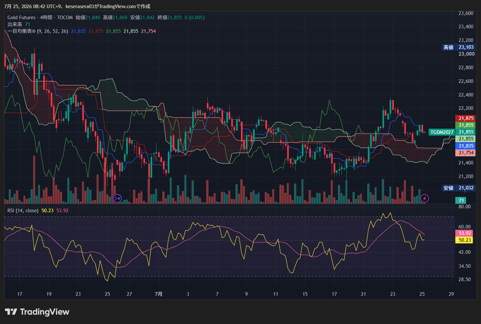Click the 9 date label on time axis
This screenshot has height=324, width=481.
click(x=247, y=294)
